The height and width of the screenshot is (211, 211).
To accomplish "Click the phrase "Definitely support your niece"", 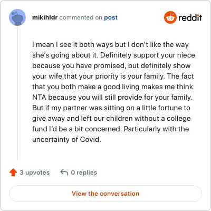I will click(148, 55).
